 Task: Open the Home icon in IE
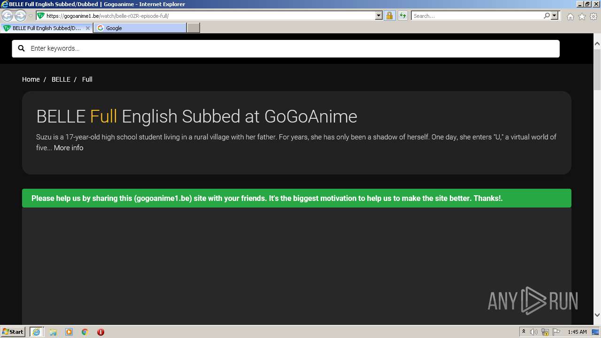(x=570, y=16)
